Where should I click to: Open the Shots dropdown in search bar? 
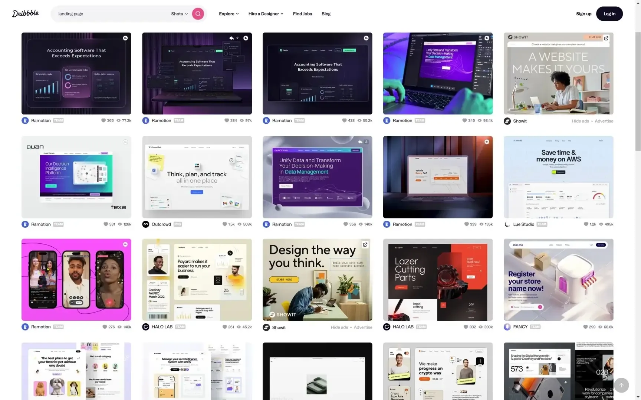(x=179, y=14)
